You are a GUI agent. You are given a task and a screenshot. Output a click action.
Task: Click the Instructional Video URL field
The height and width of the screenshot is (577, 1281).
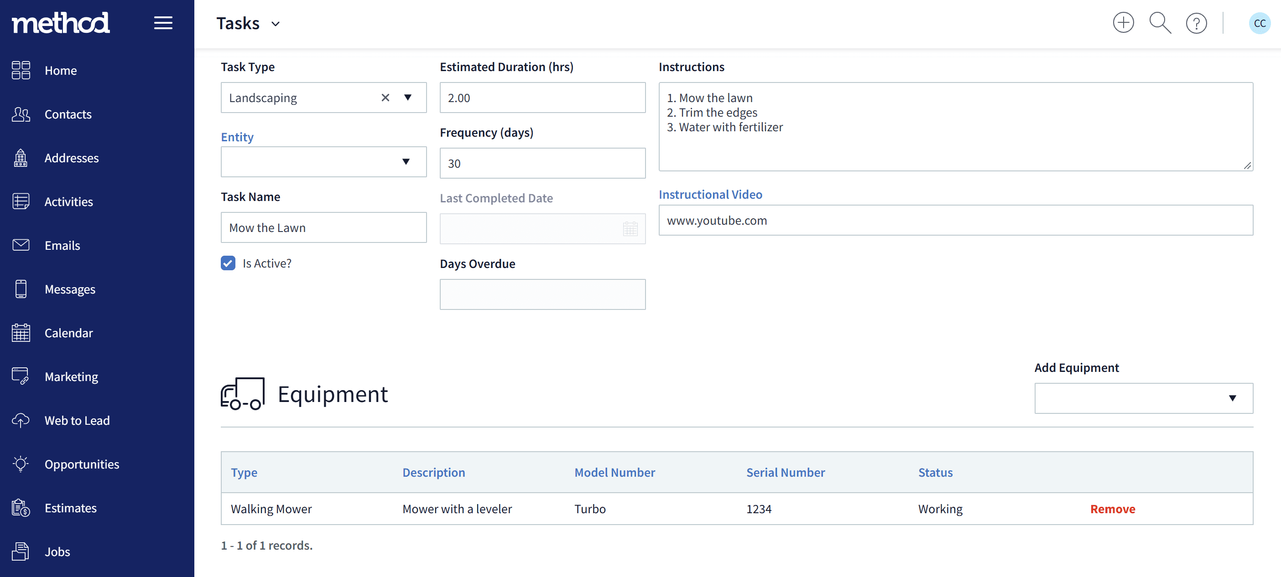coord(956,220)
